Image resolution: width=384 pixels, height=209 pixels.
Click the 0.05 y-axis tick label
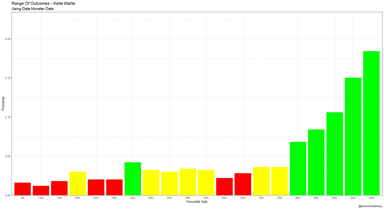[7, 156]
